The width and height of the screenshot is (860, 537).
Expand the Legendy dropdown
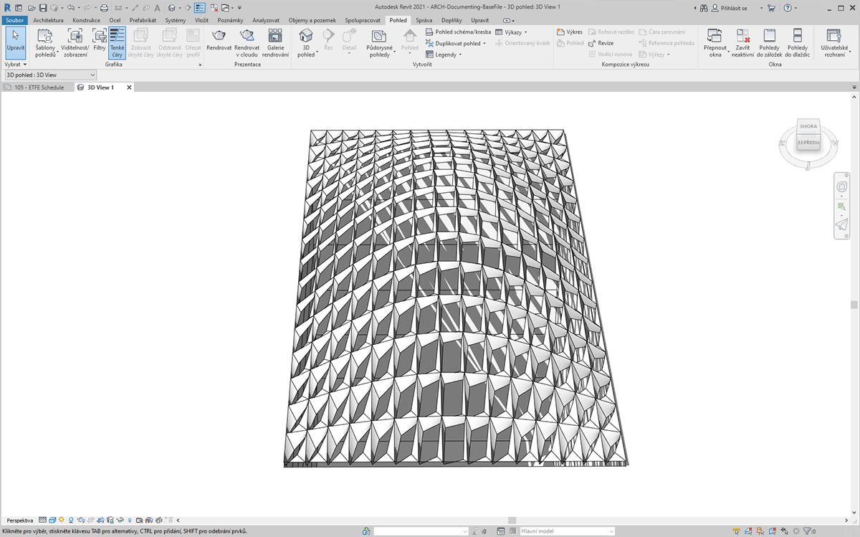click(444, 54)
